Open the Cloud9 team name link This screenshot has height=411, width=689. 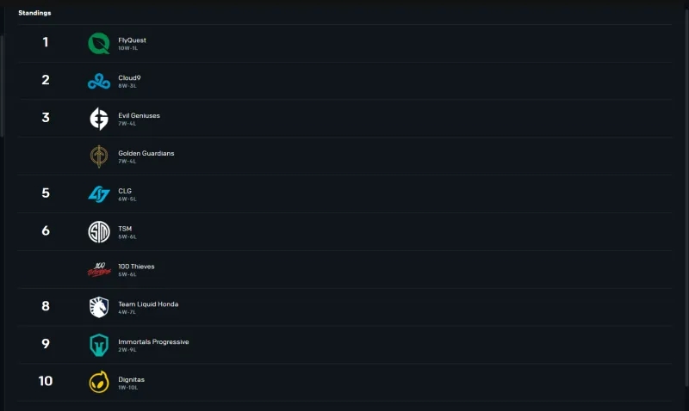coord(130,78)
